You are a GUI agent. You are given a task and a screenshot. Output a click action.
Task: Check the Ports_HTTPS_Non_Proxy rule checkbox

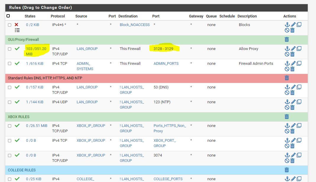coord(9,126)
